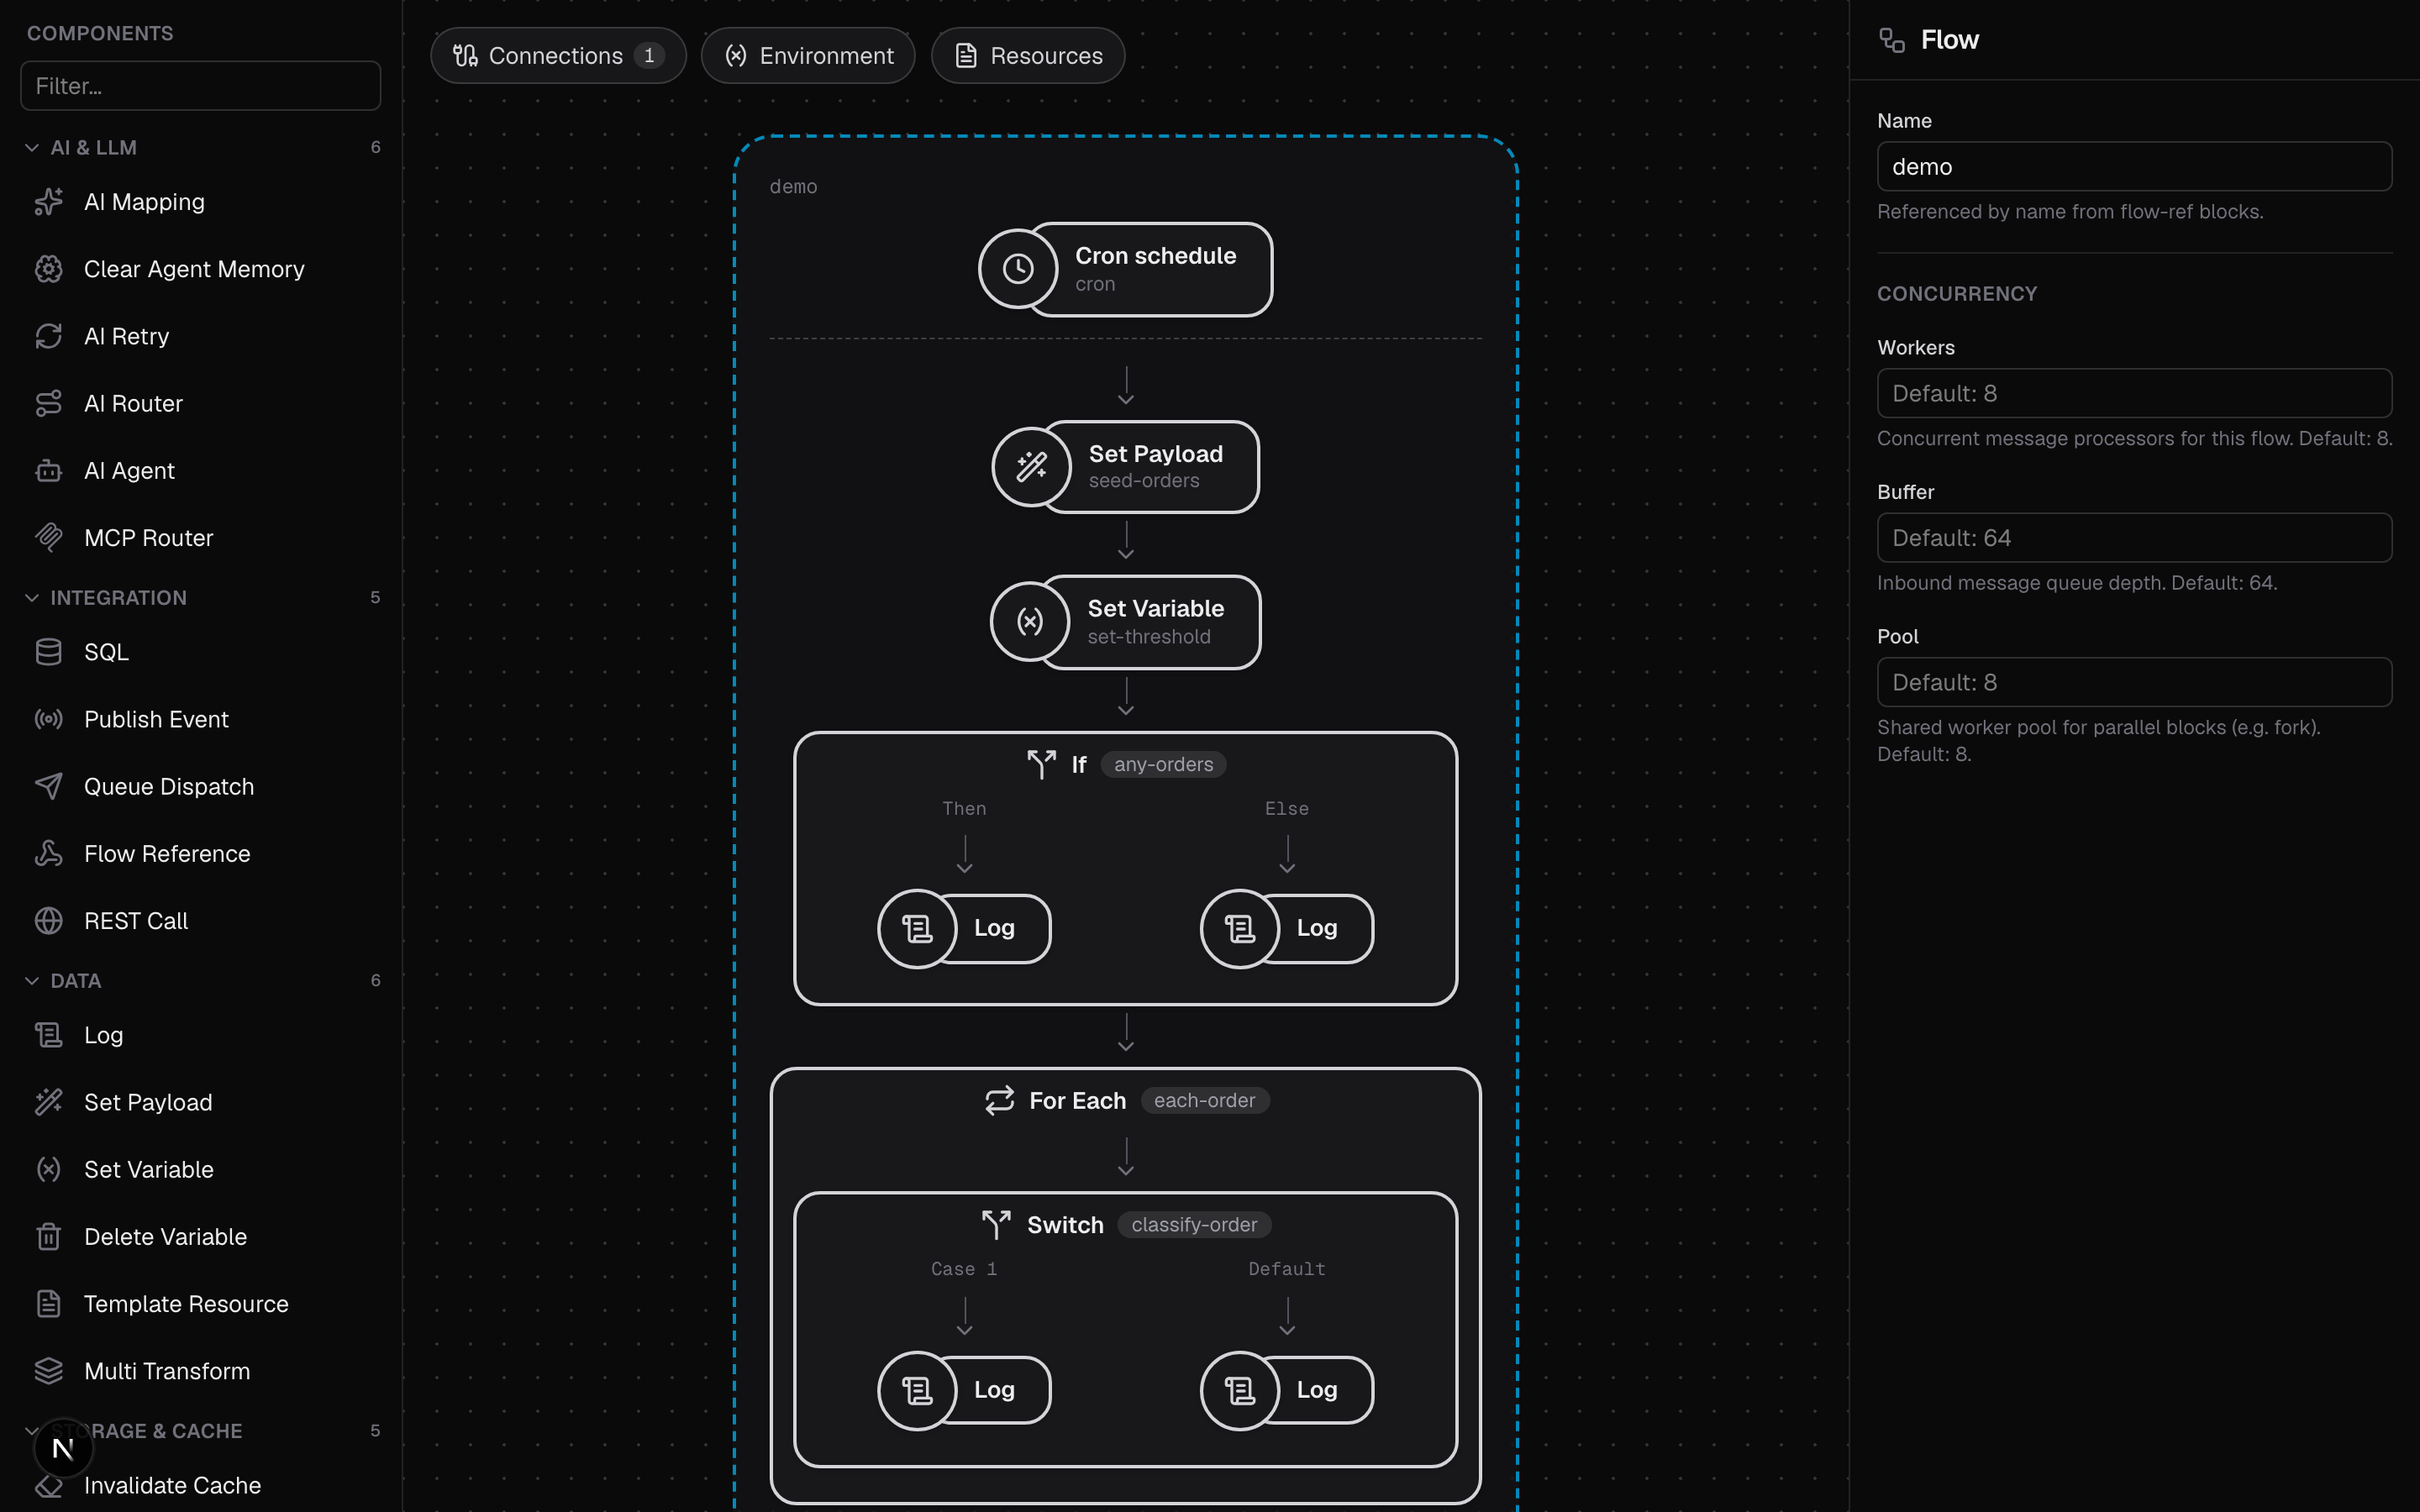This screenshot has width=2420, height=1512.
Task: Select the Log node under Else
Action: 1287,928
